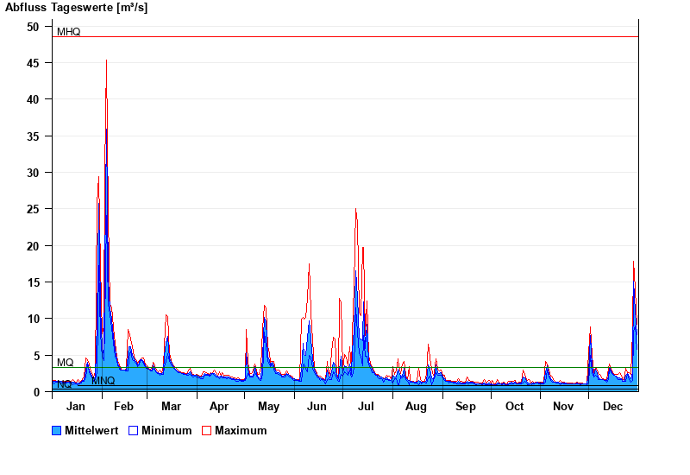This screenshot has width=690, height=475.
Task: Click the NQ label at chart bottom
Action: tap(64, 385)
